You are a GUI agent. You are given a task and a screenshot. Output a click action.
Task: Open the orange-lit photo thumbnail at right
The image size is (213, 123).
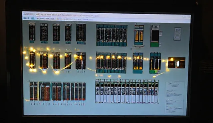pos(177,63)
